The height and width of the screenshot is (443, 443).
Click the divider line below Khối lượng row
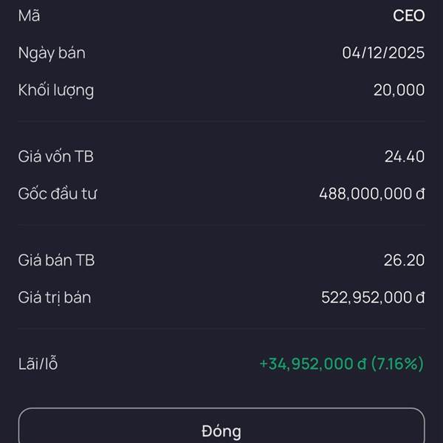(221, 122)
